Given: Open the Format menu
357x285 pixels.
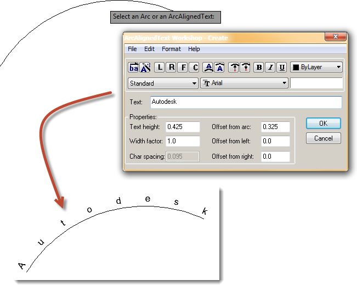Looking at the screenshot, I should coord(171,49).
